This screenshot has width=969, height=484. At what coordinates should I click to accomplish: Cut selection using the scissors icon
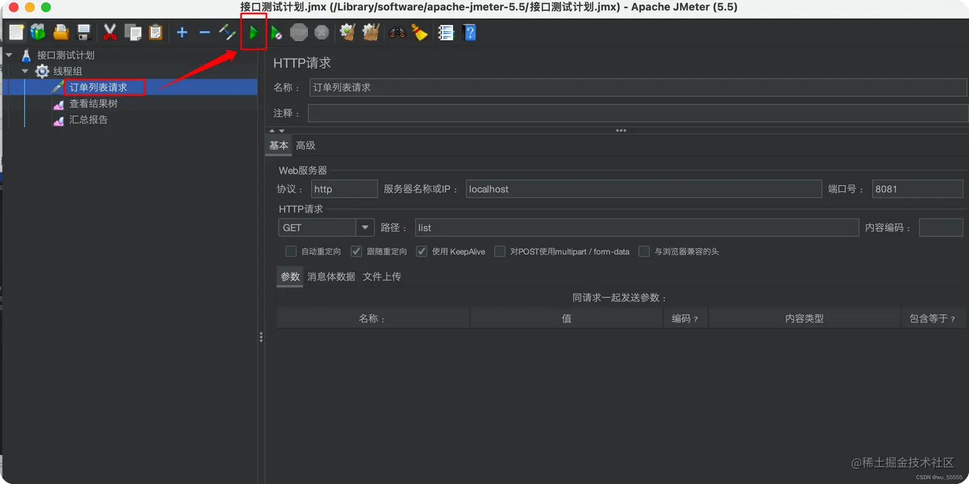(x=109, y=32)
